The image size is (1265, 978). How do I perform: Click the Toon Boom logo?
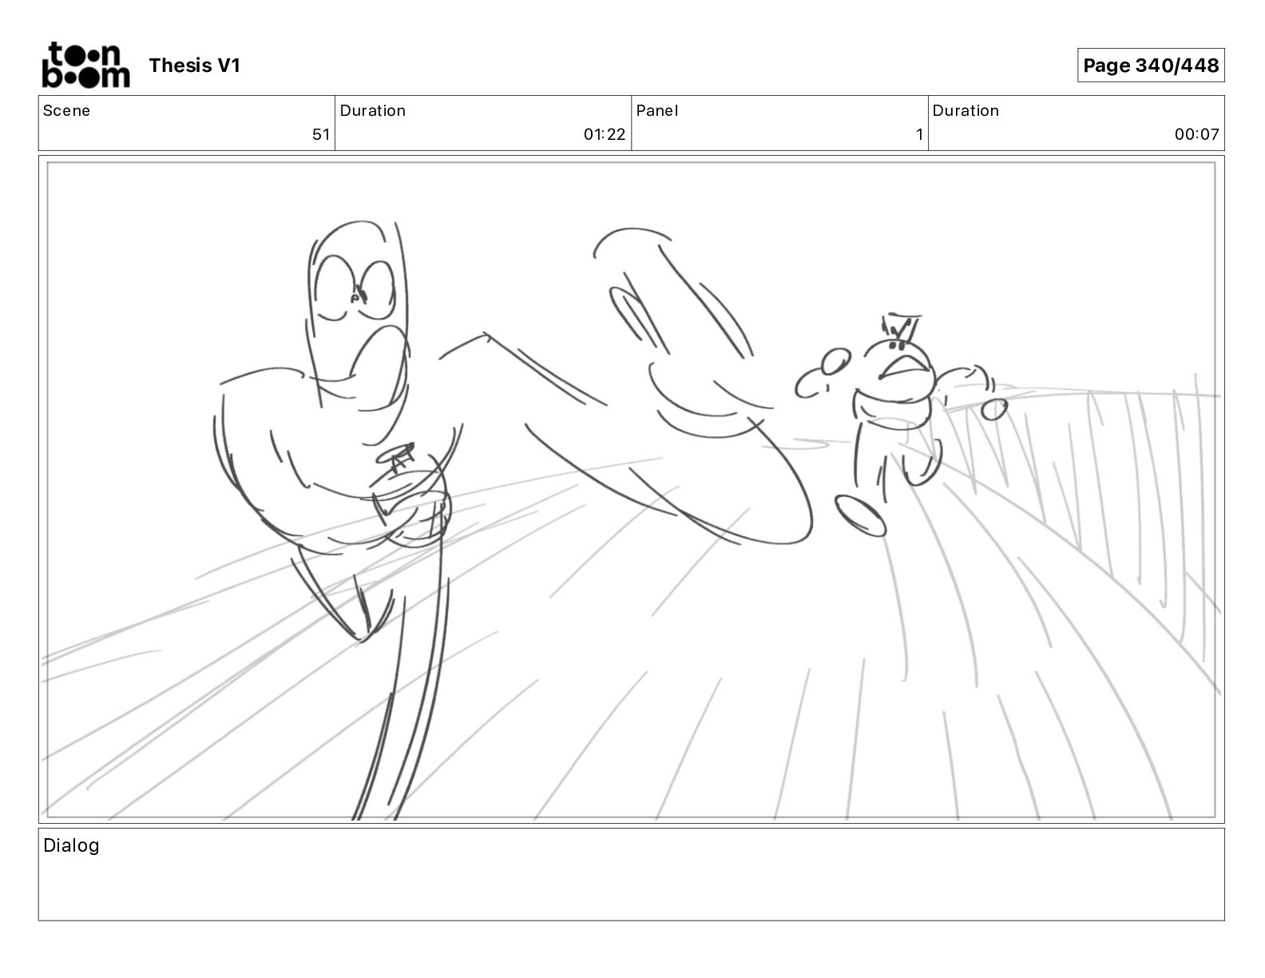click(x=85, y=65)
